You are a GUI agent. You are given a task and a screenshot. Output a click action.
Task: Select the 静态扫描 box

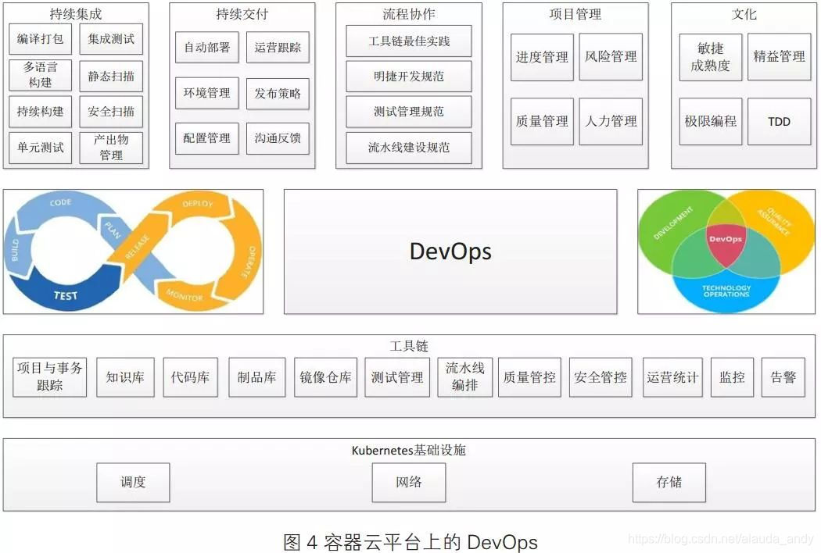tap(111, 76)
